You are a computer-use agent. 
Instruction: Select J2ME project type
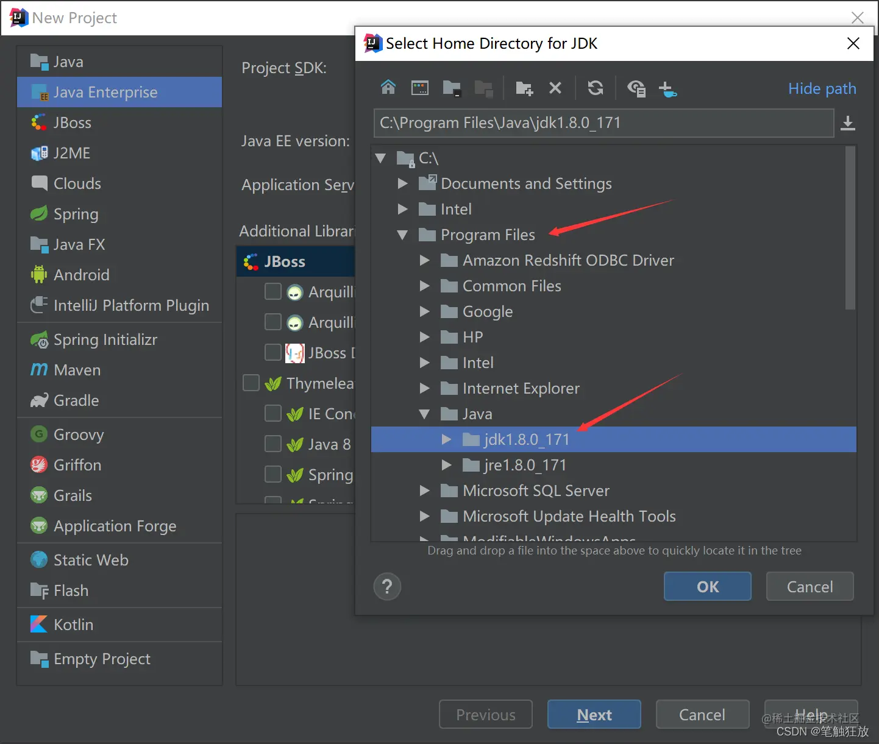click(x=119, y=153)
